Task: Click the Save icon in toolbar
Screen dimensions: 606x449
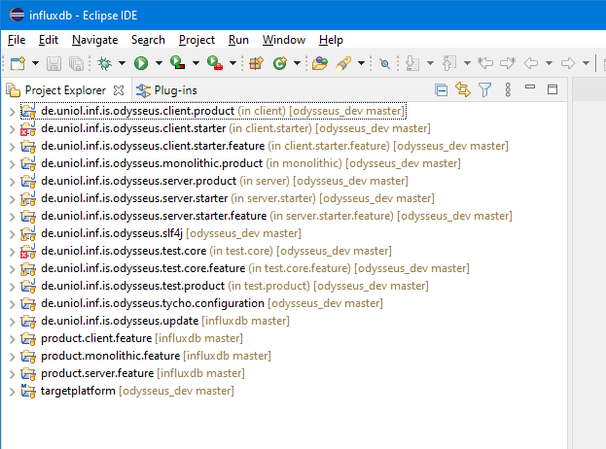Action: pos(53,63)
